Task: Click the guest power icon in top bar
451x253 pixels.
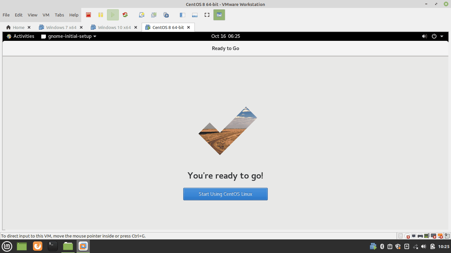Action: [434, 36]
